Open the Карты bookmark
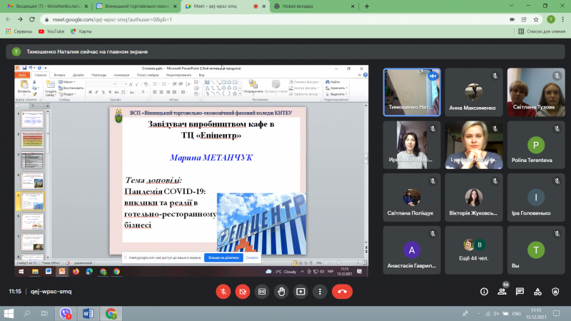The width and height of the screenshot is (571, 321). [81, 31]
